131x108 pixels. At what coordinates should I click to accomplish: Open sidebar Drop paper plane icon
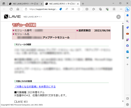pyautogui.click(x=127, y=58)
